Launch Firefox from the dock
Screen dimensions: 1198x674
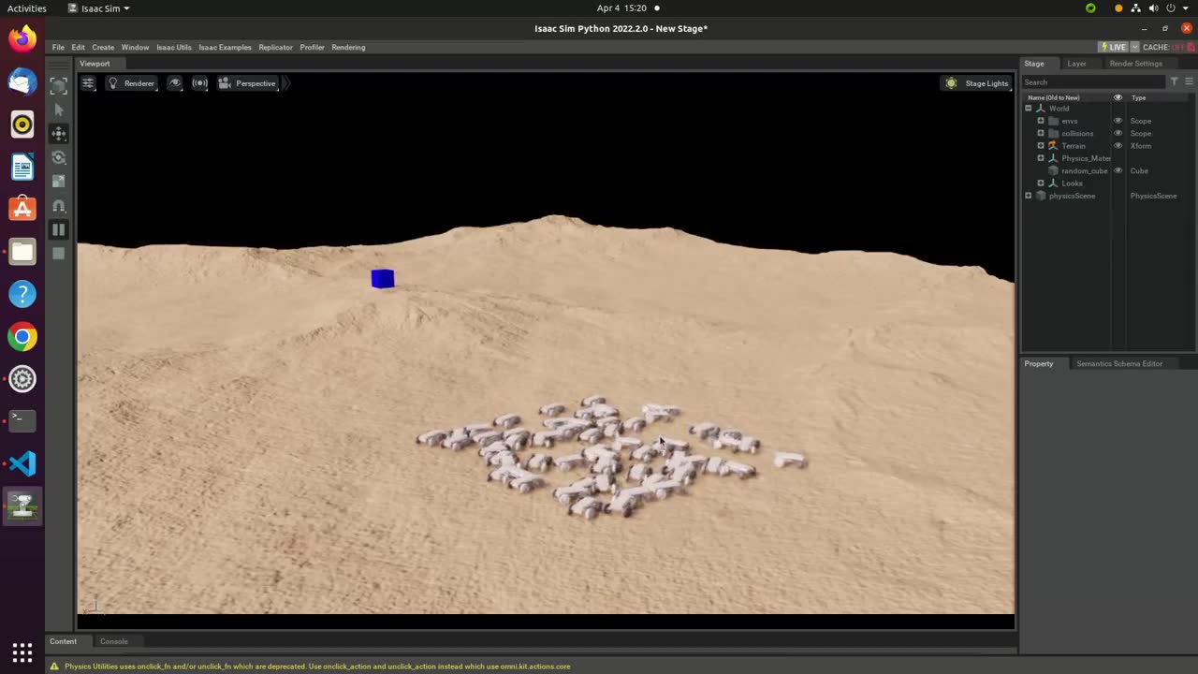click(x=22, y=39)
